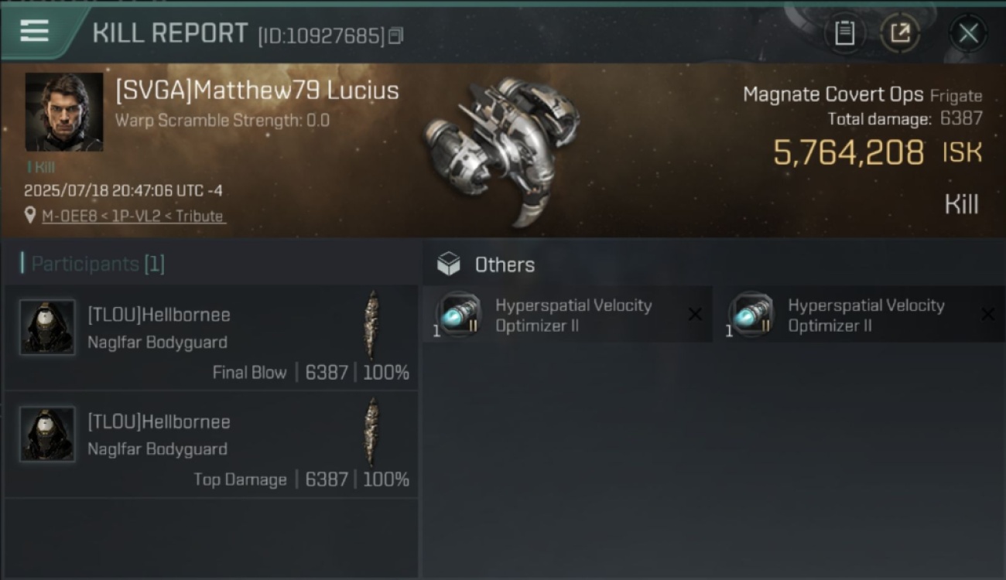Share the kill report externally
The width and height of the screenshot is (1006, 580).
coord(900,33)
